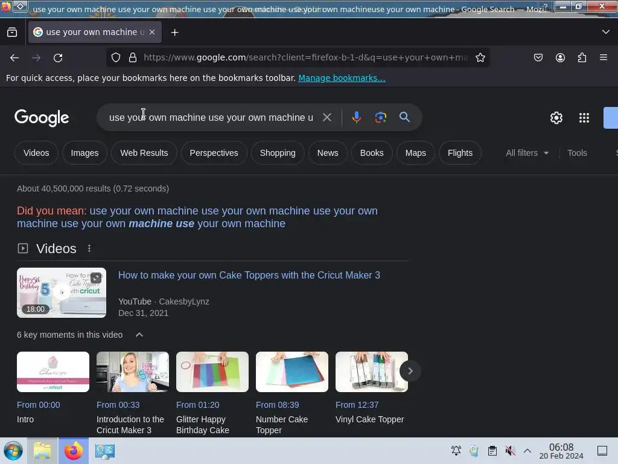Click the notification bell tray icon
This screenshot has height=464, width=618.
point(456,451)
